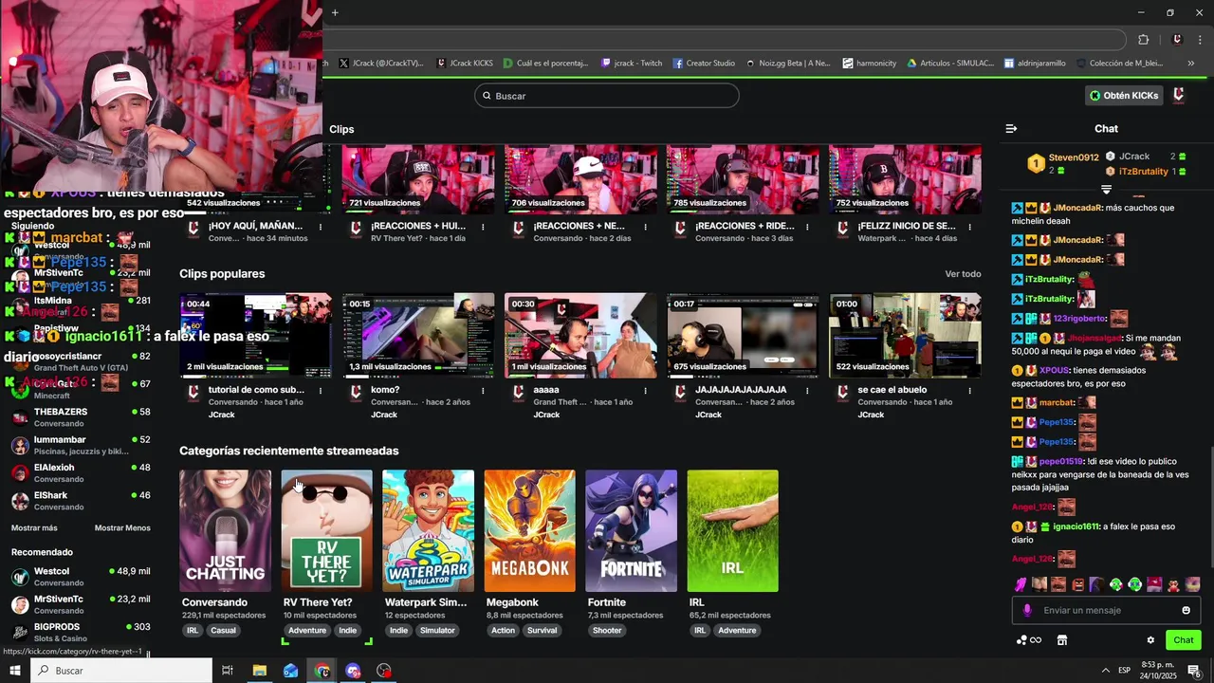Pick the laughing man quick emote
Image resolution: width=1214 pixels, height=683 pixels.
(x=1058, y=584)
